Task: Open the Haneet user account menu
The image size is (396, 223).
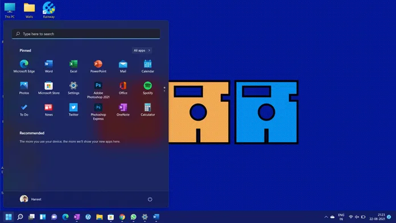Action: click(x=31, y=199)
